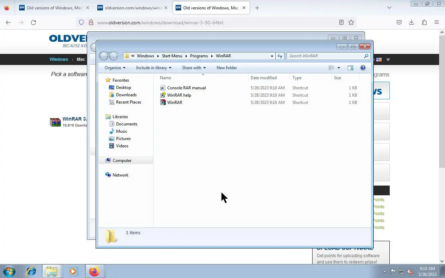Save page to Pocket

click(x=399, y=22)
